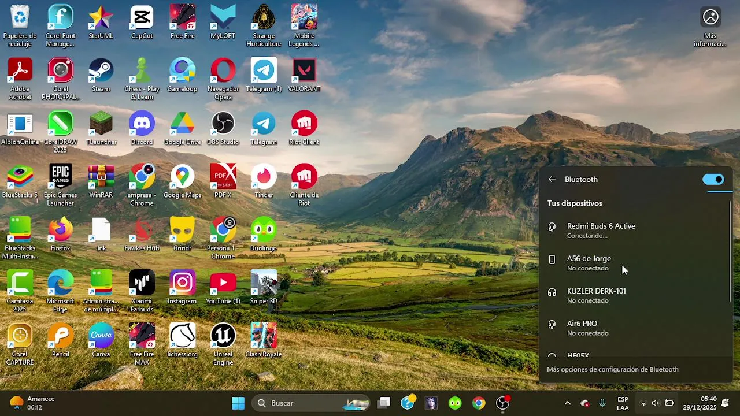Select the YouTube (1) desktop icon
Image resolution: width=740 pixels, height=416 pixels.
(223, 288)
